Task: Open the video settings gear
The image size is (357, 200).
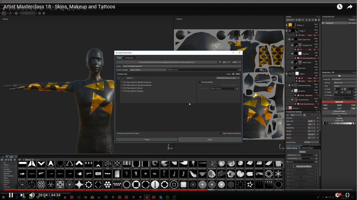Action: tap(338, 195)
